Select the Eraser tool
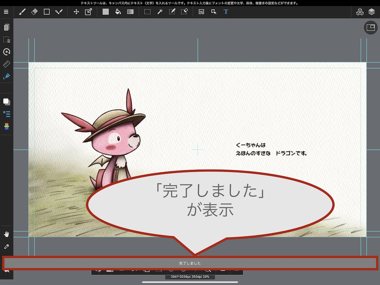 coord(35,12)
